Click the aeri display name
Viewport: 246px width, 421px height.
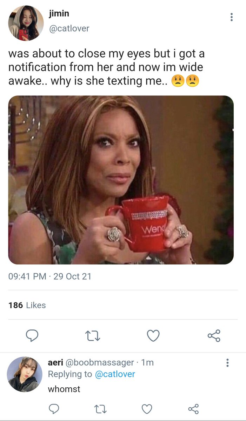coord(55,362)
